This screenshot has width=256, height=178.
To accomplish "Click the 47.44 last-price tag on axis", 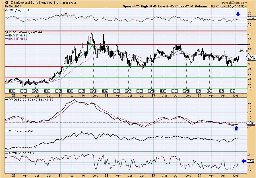I will click(x=251, y=57).
